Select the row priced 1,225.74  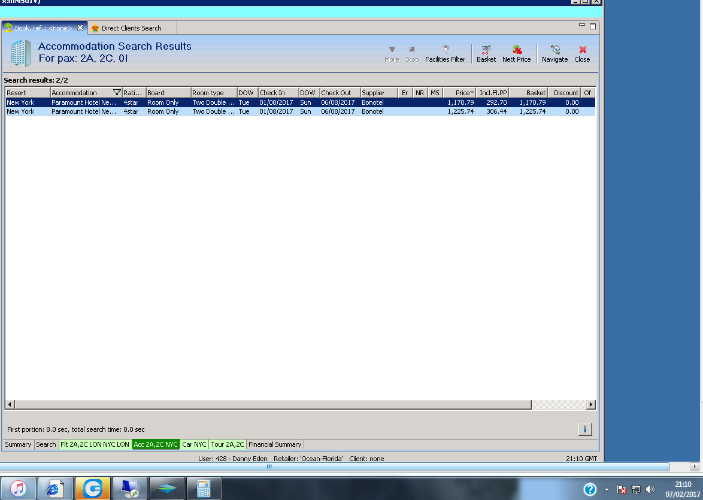click(x=300, y=111)
